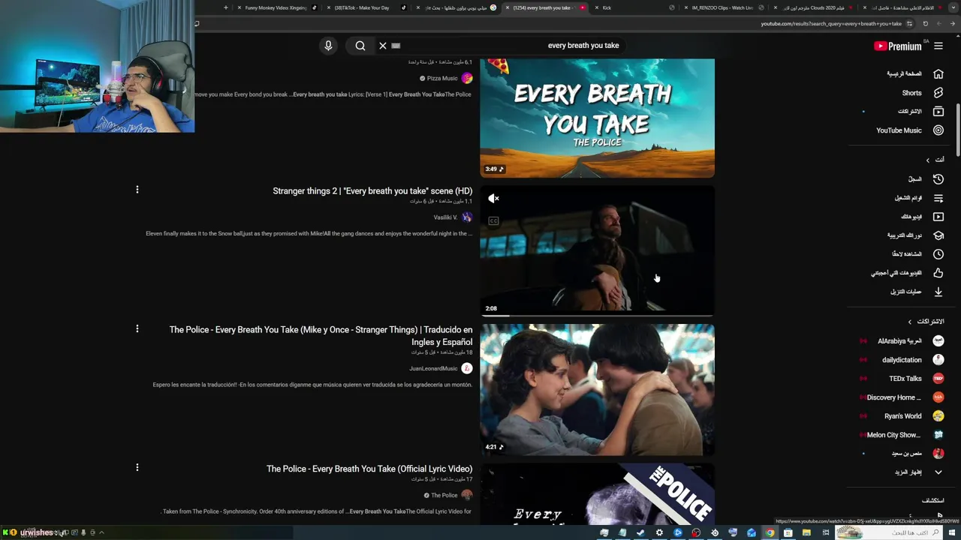Click the search box text 'every breath you take'
Image resolution: width=961 pixels, height=540 pixels.
click(583, 46)
